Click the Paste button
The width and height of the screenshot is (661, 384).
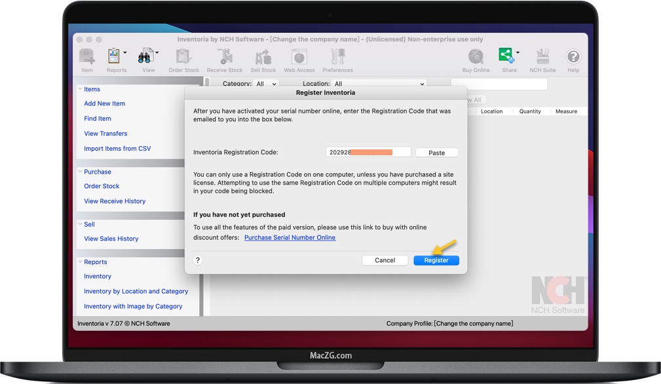click(x=437, y=153)
